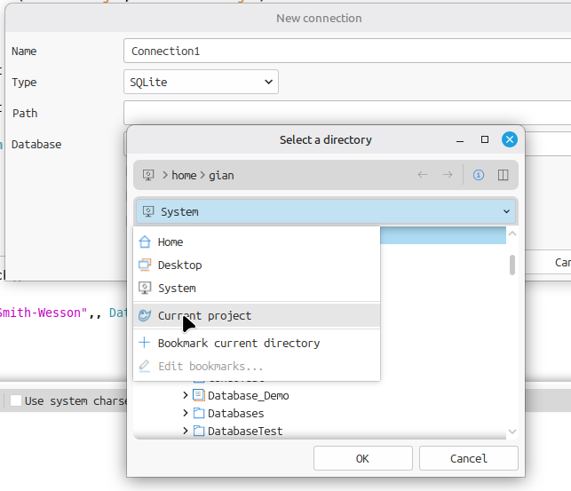Click the connection Name input field
571x491 pixels.
(346, 51)
